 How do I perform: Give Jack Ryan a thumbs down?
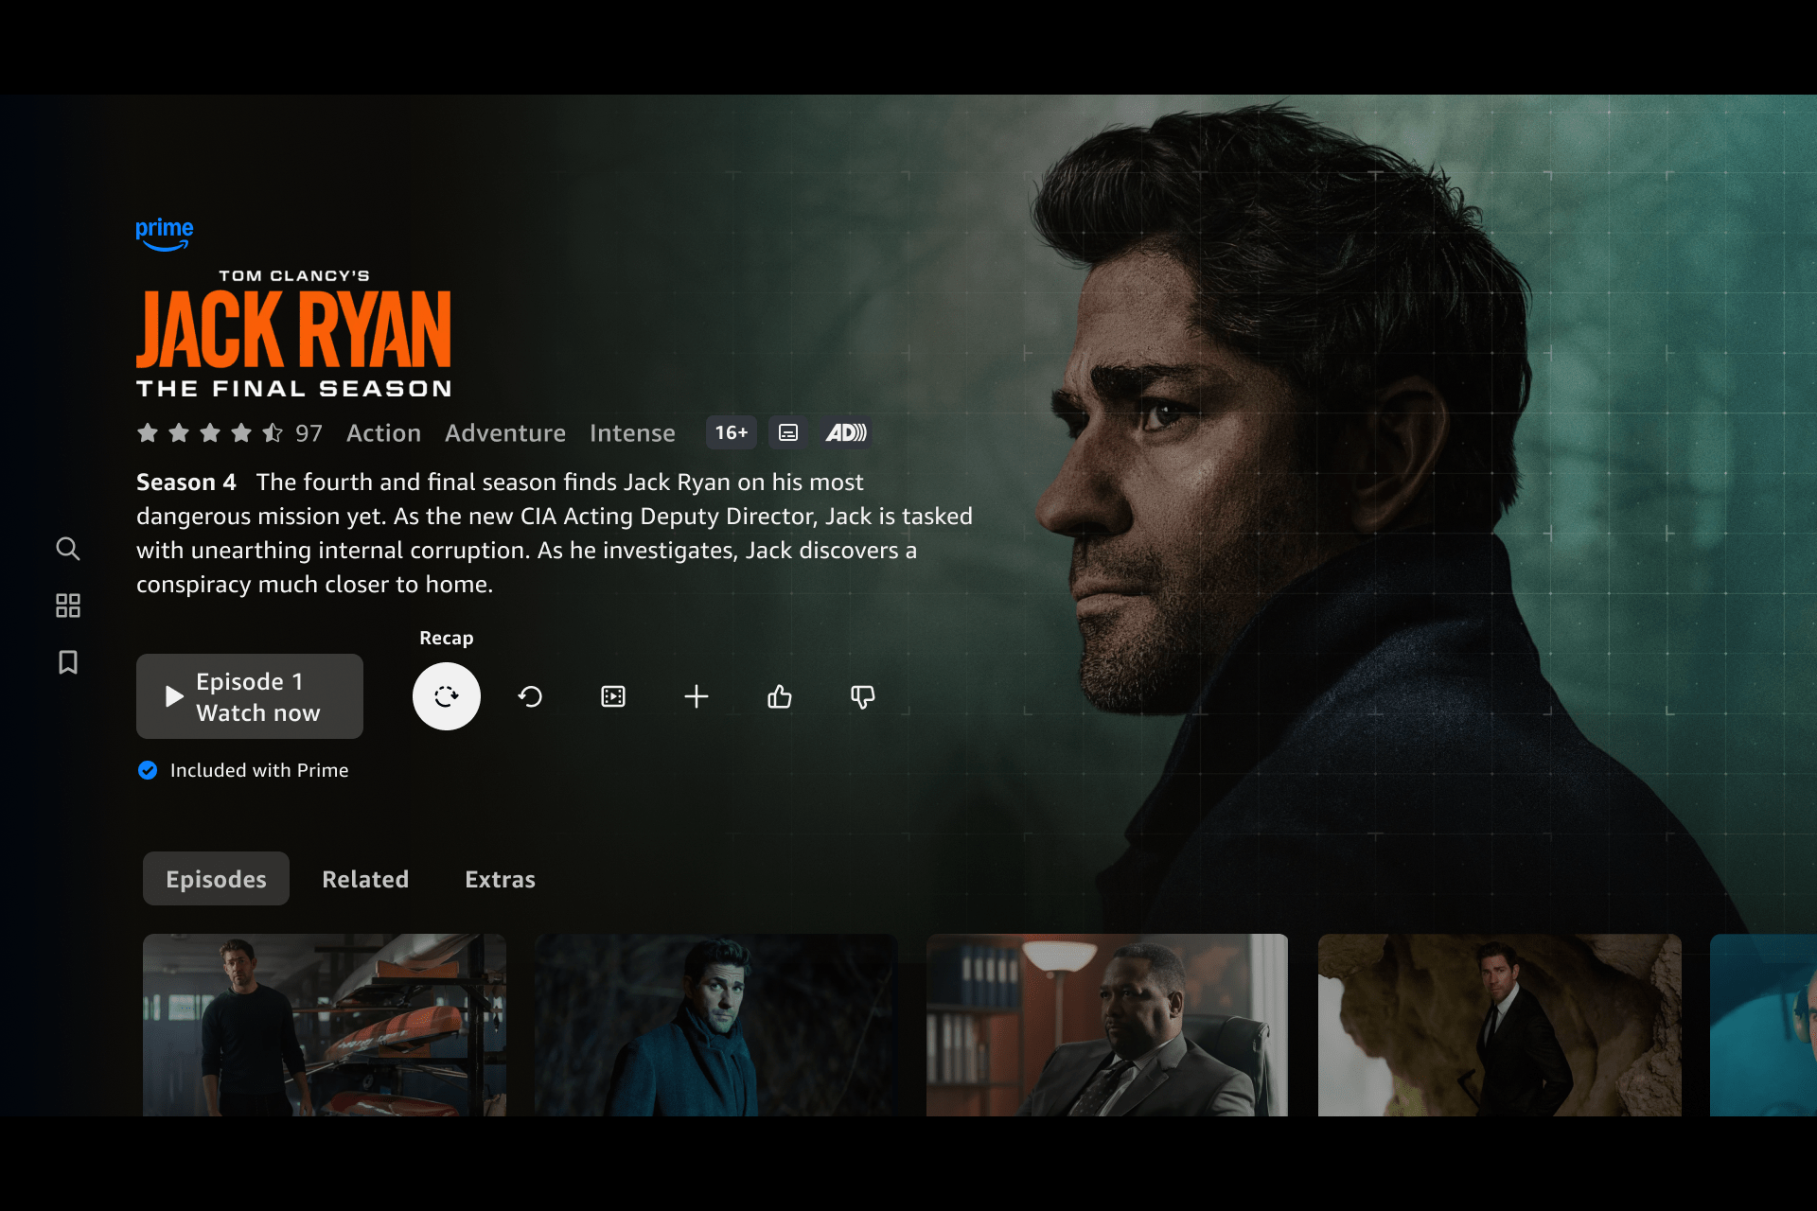point(862,696)
